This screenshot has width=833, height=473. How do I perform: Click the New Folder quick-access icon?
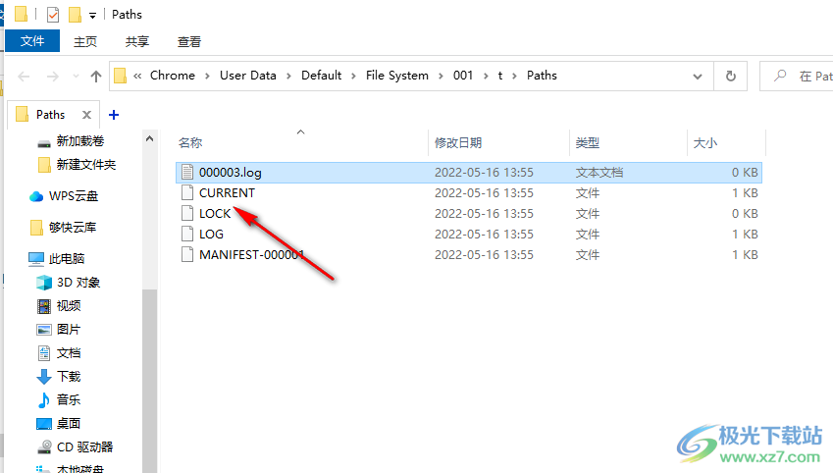click(75, 15)
